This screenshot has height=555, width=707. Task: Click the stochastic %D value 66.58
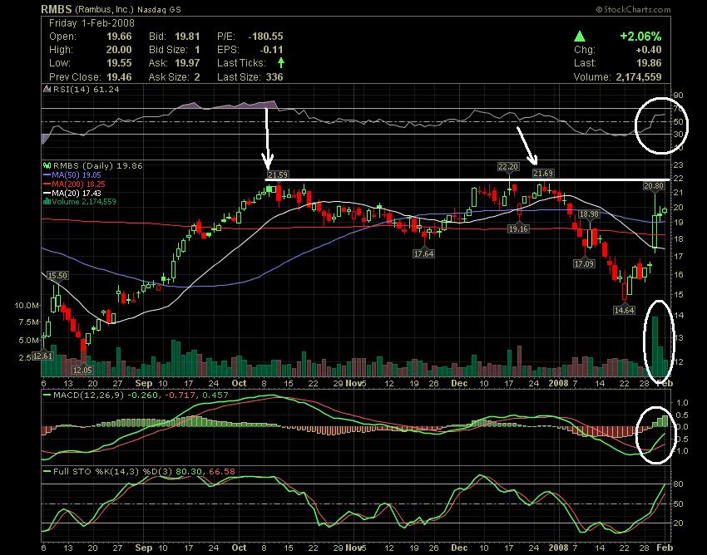(x=222, y=472)
